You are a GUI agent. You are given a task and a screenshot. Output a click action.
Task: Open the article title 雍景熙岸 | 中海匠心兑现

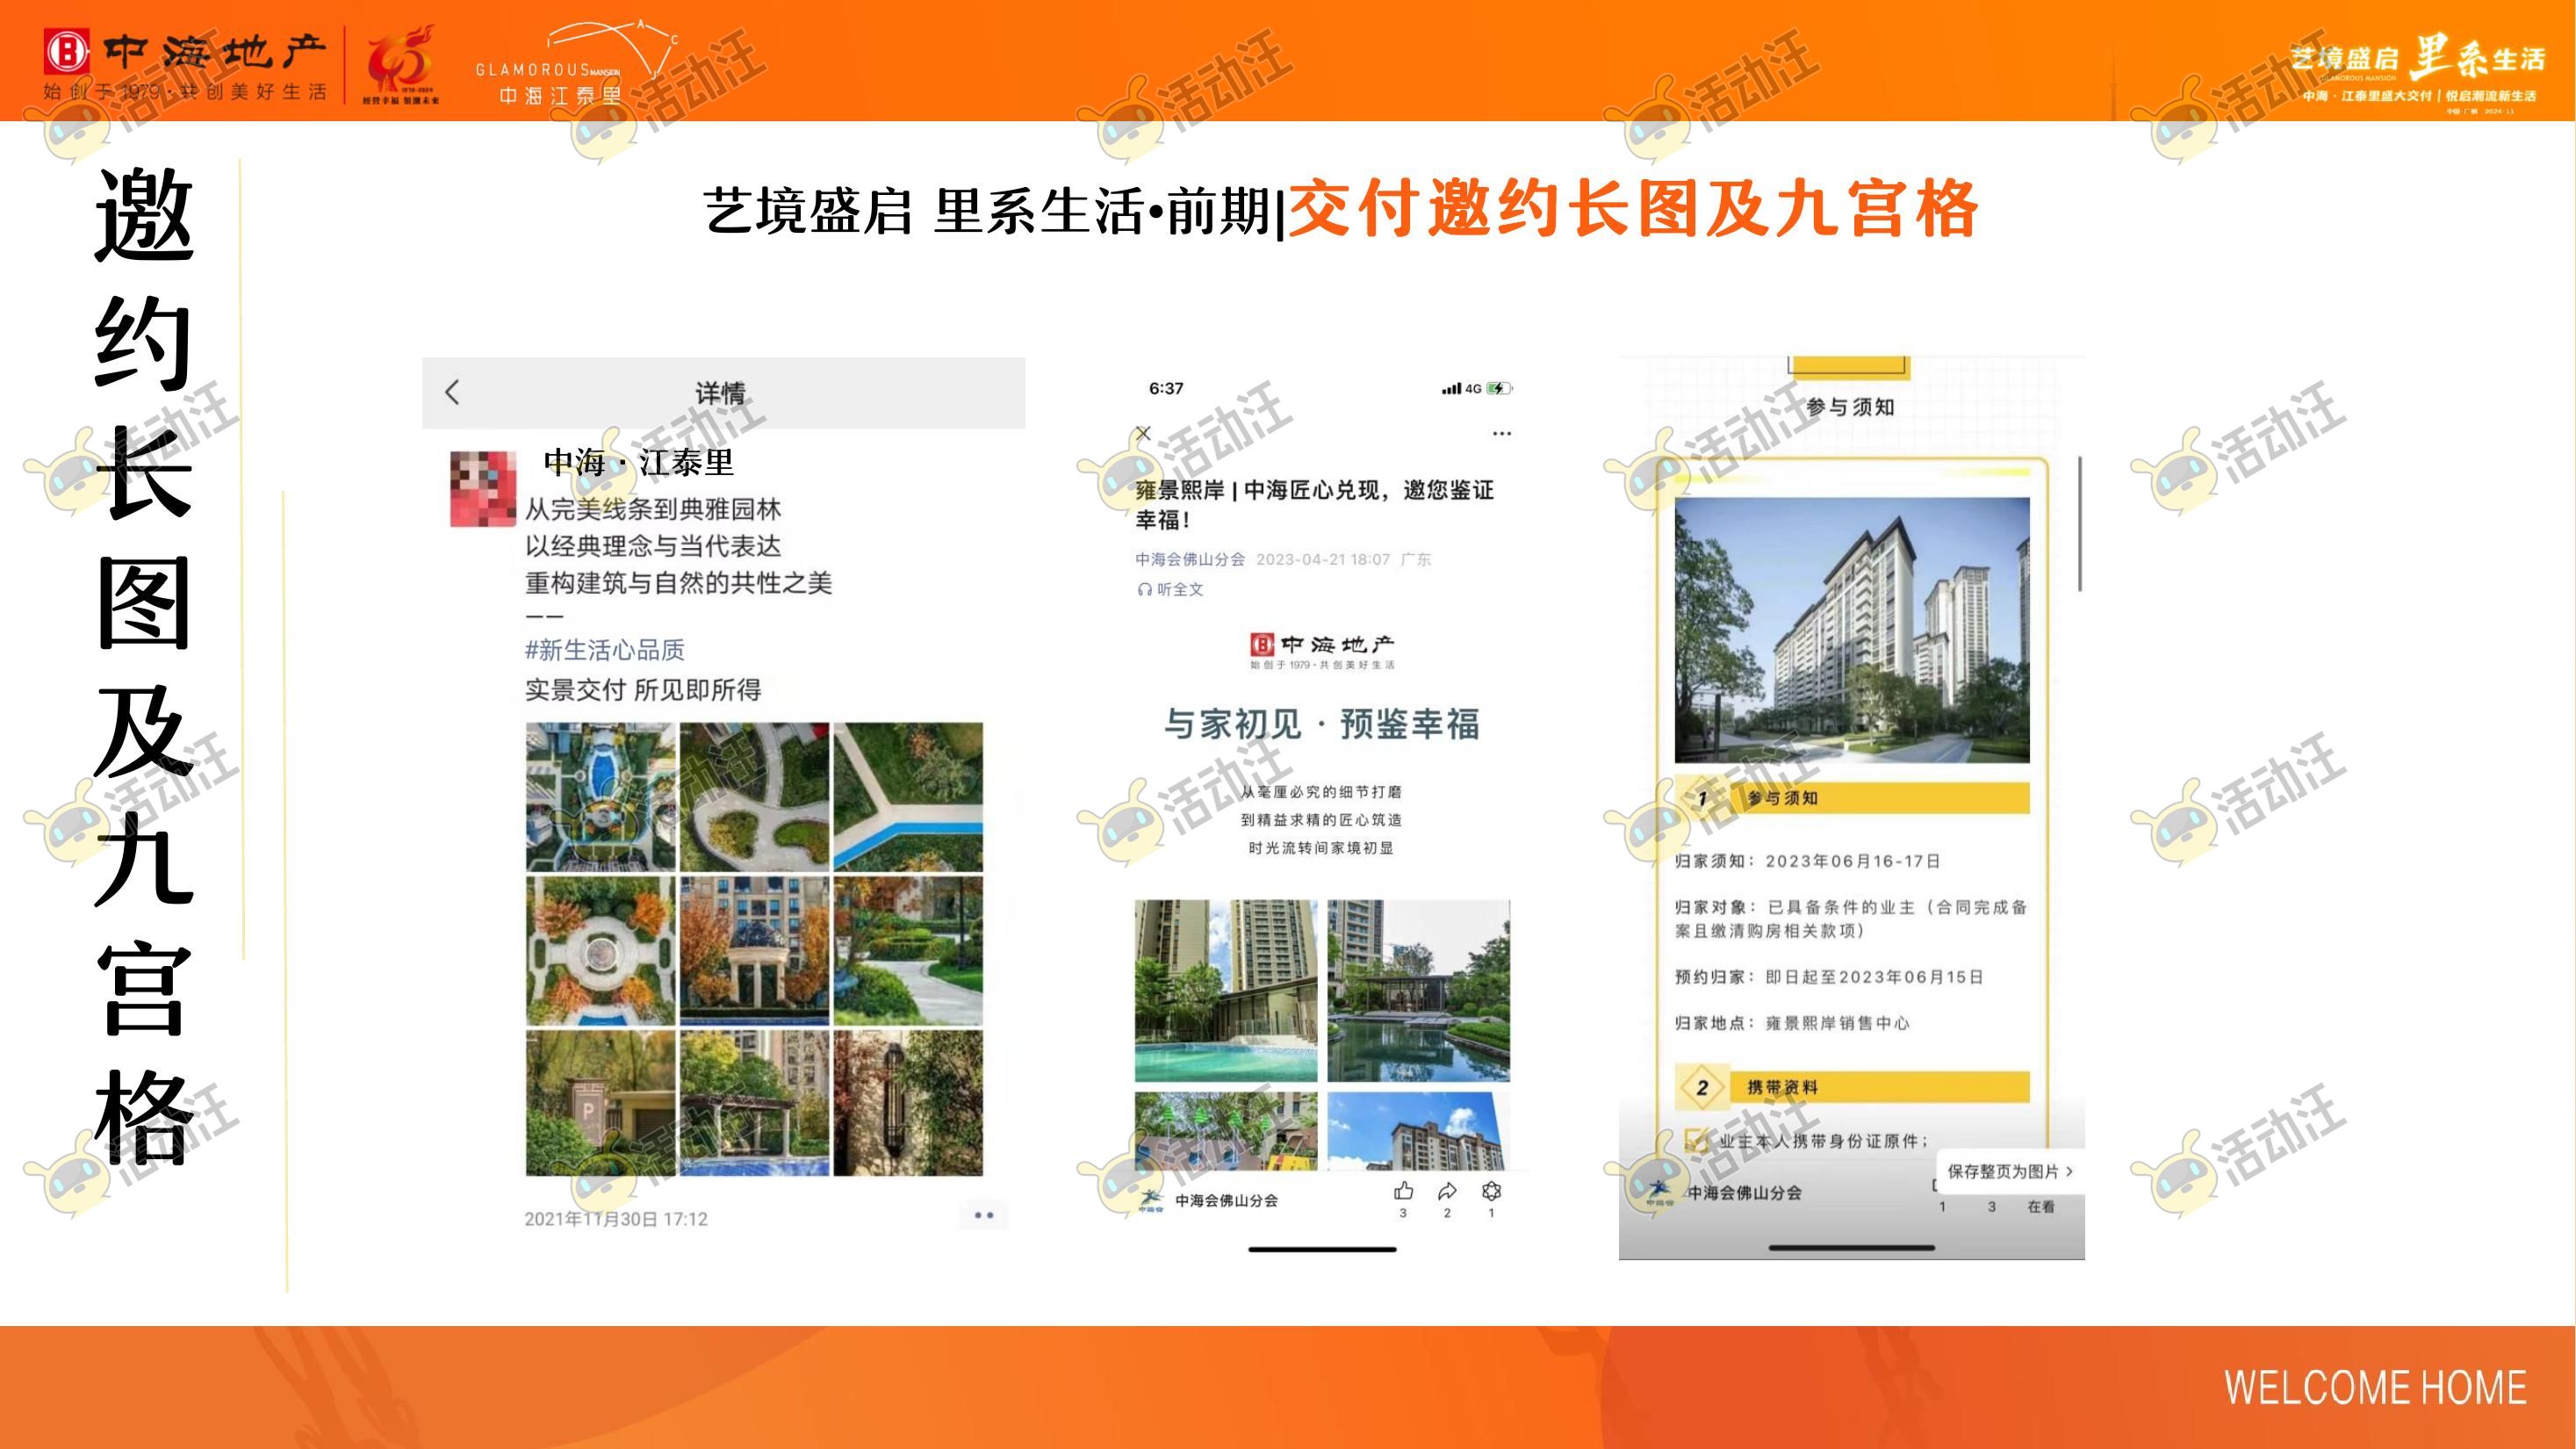pyautogui.click(x=1314, y=504)
